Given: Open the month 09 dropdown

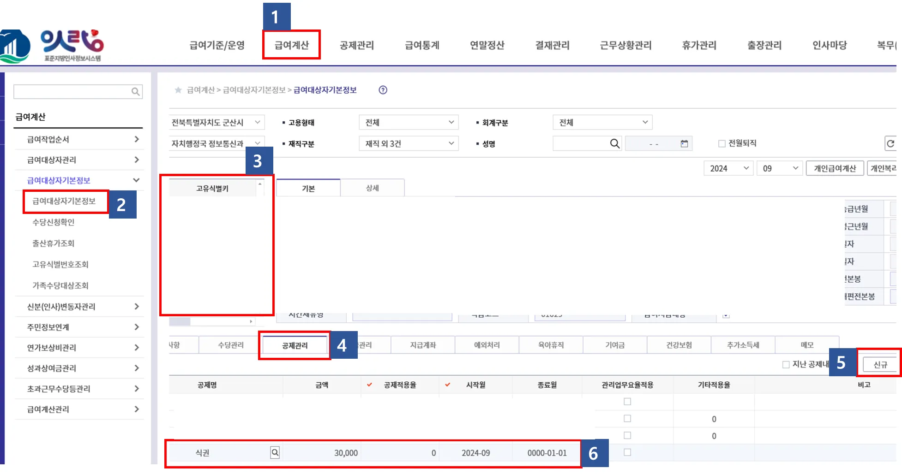Looking at the screenshot, I should point(780,168).
